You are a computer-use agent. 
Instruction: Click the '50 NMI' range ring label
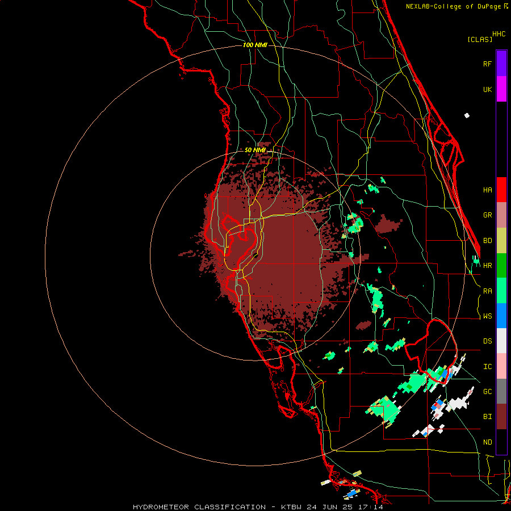point(255,150)
